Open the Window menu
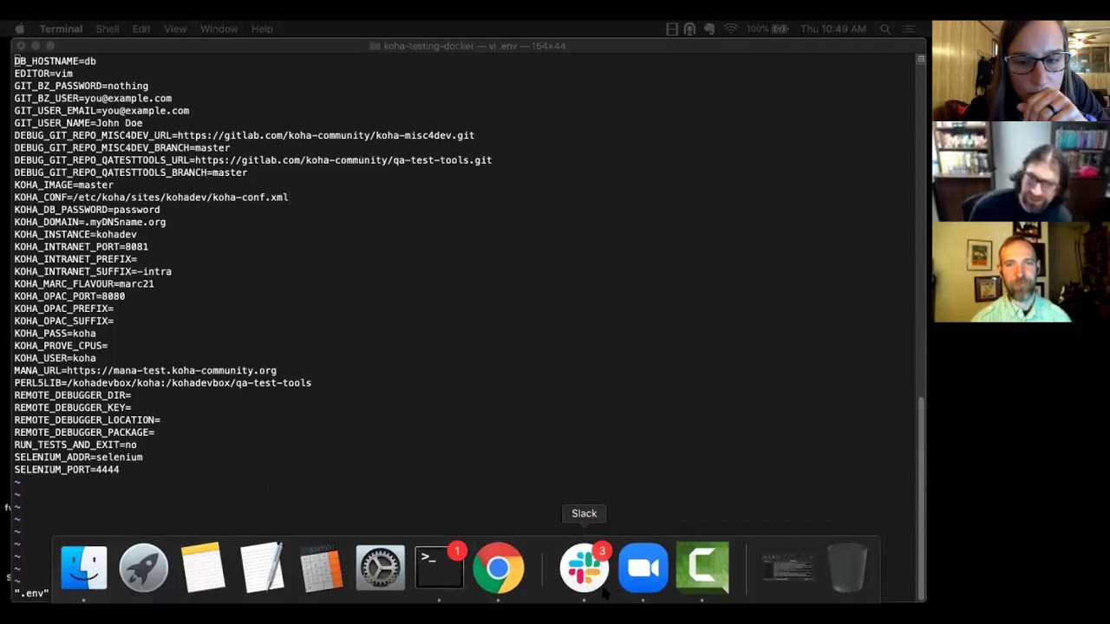This screenshot has width=1110, height=624. (219, 29)
